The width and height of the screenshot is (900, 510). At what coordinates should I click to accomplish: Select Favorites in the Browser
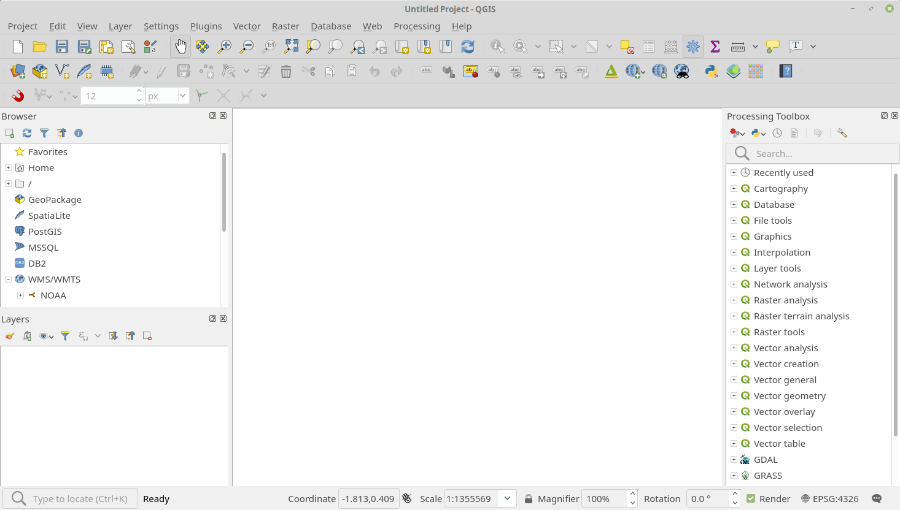[47, 152]
